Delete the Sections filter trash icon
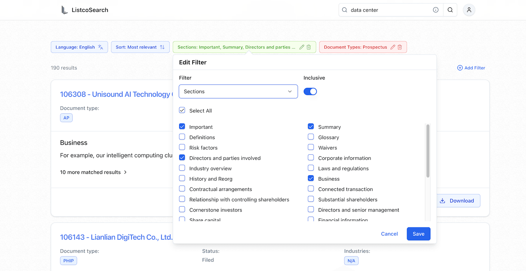 (309, 47)
